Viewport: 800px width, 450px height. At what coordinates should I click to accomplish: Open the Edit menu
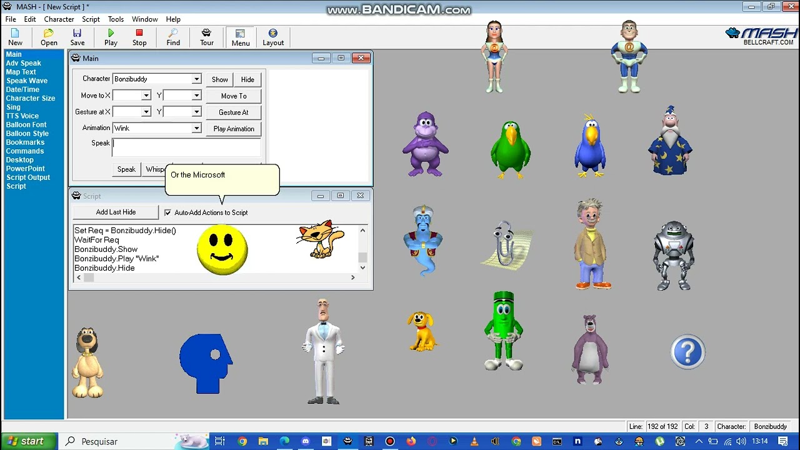(x=30, y=19)
